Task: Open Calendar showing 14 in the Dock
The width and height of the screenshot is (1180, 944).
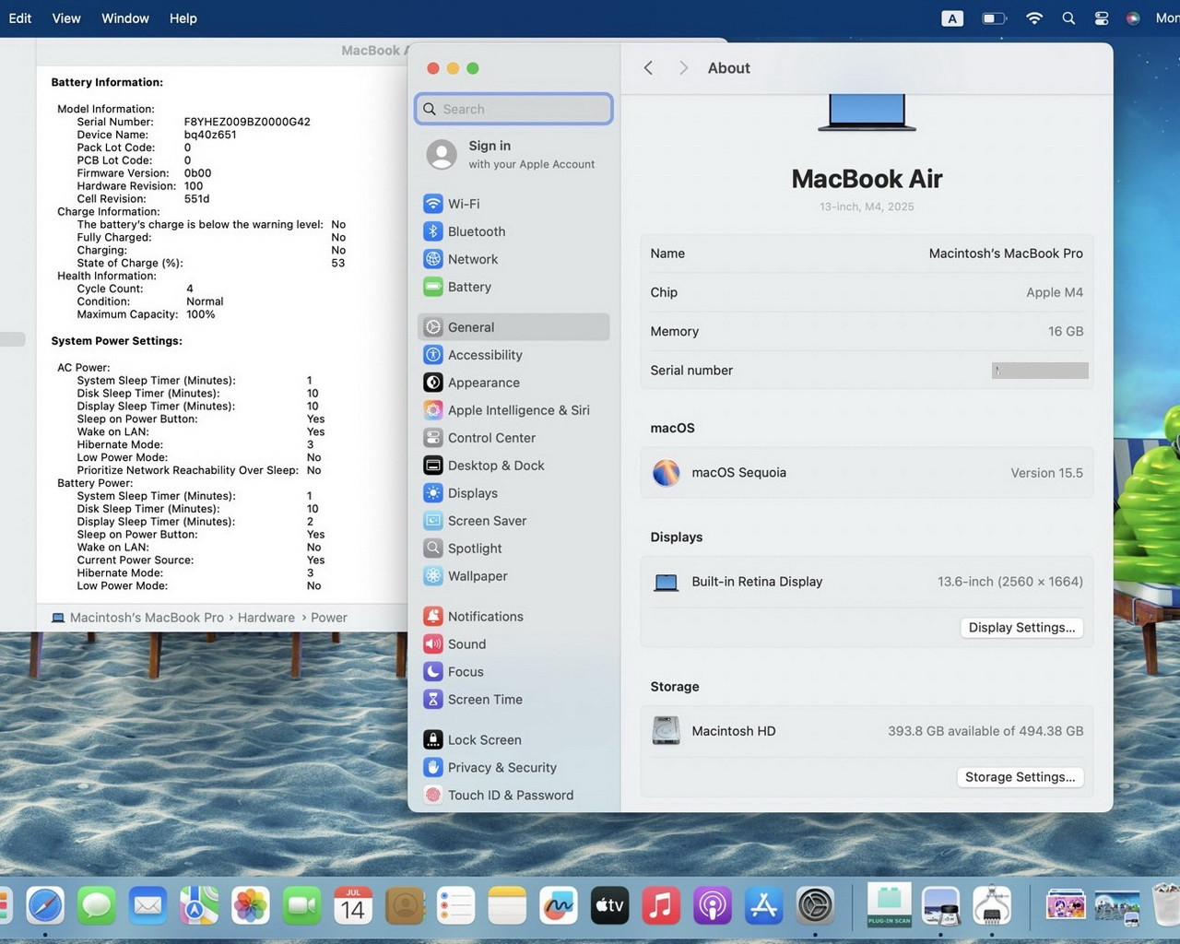Action: point(353,906)
